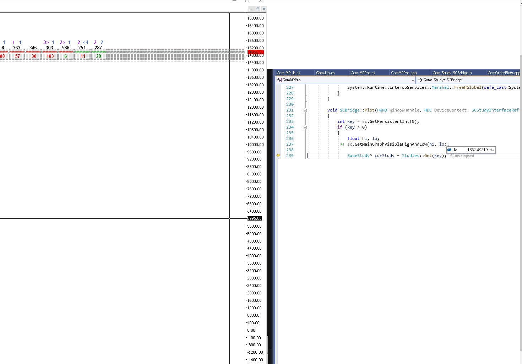
Task: Click the purple 3> marker on the chart
Action: (46, 42)
